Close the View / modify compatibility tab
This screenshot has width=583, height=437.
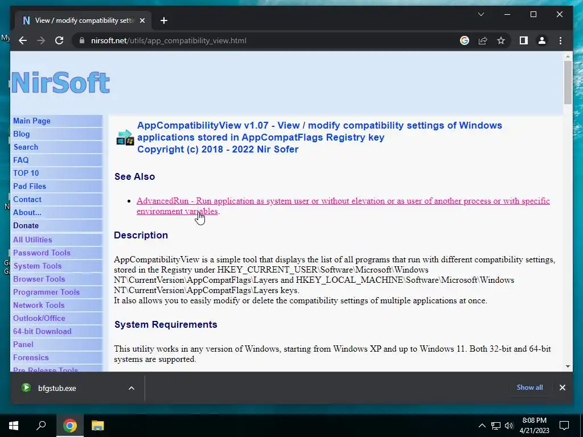[x=142, y=20]
